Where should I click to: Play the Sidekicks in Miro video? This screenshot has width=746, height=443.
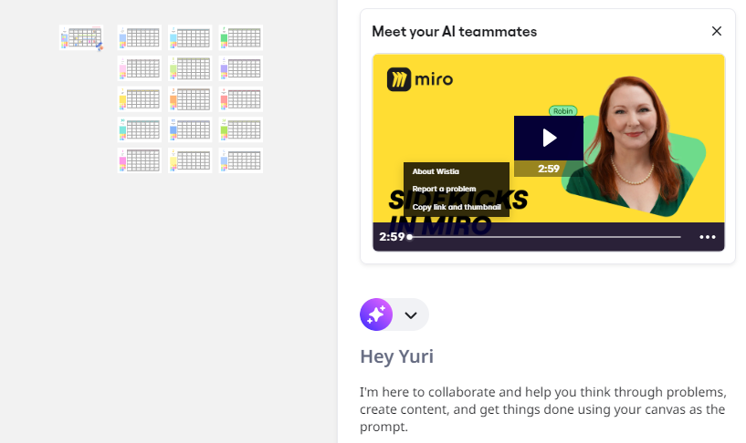(549, 138)
